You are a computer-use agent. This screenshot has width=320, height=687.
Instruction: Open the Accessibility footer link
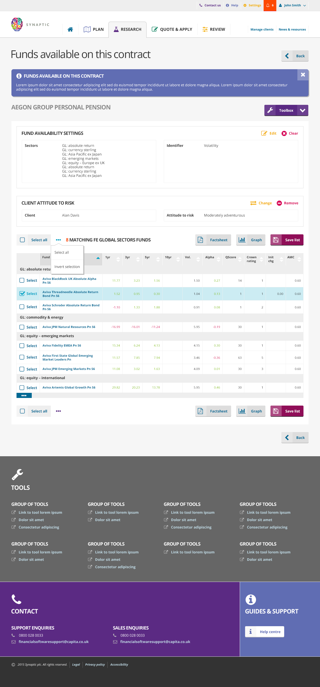pos(119,665)
